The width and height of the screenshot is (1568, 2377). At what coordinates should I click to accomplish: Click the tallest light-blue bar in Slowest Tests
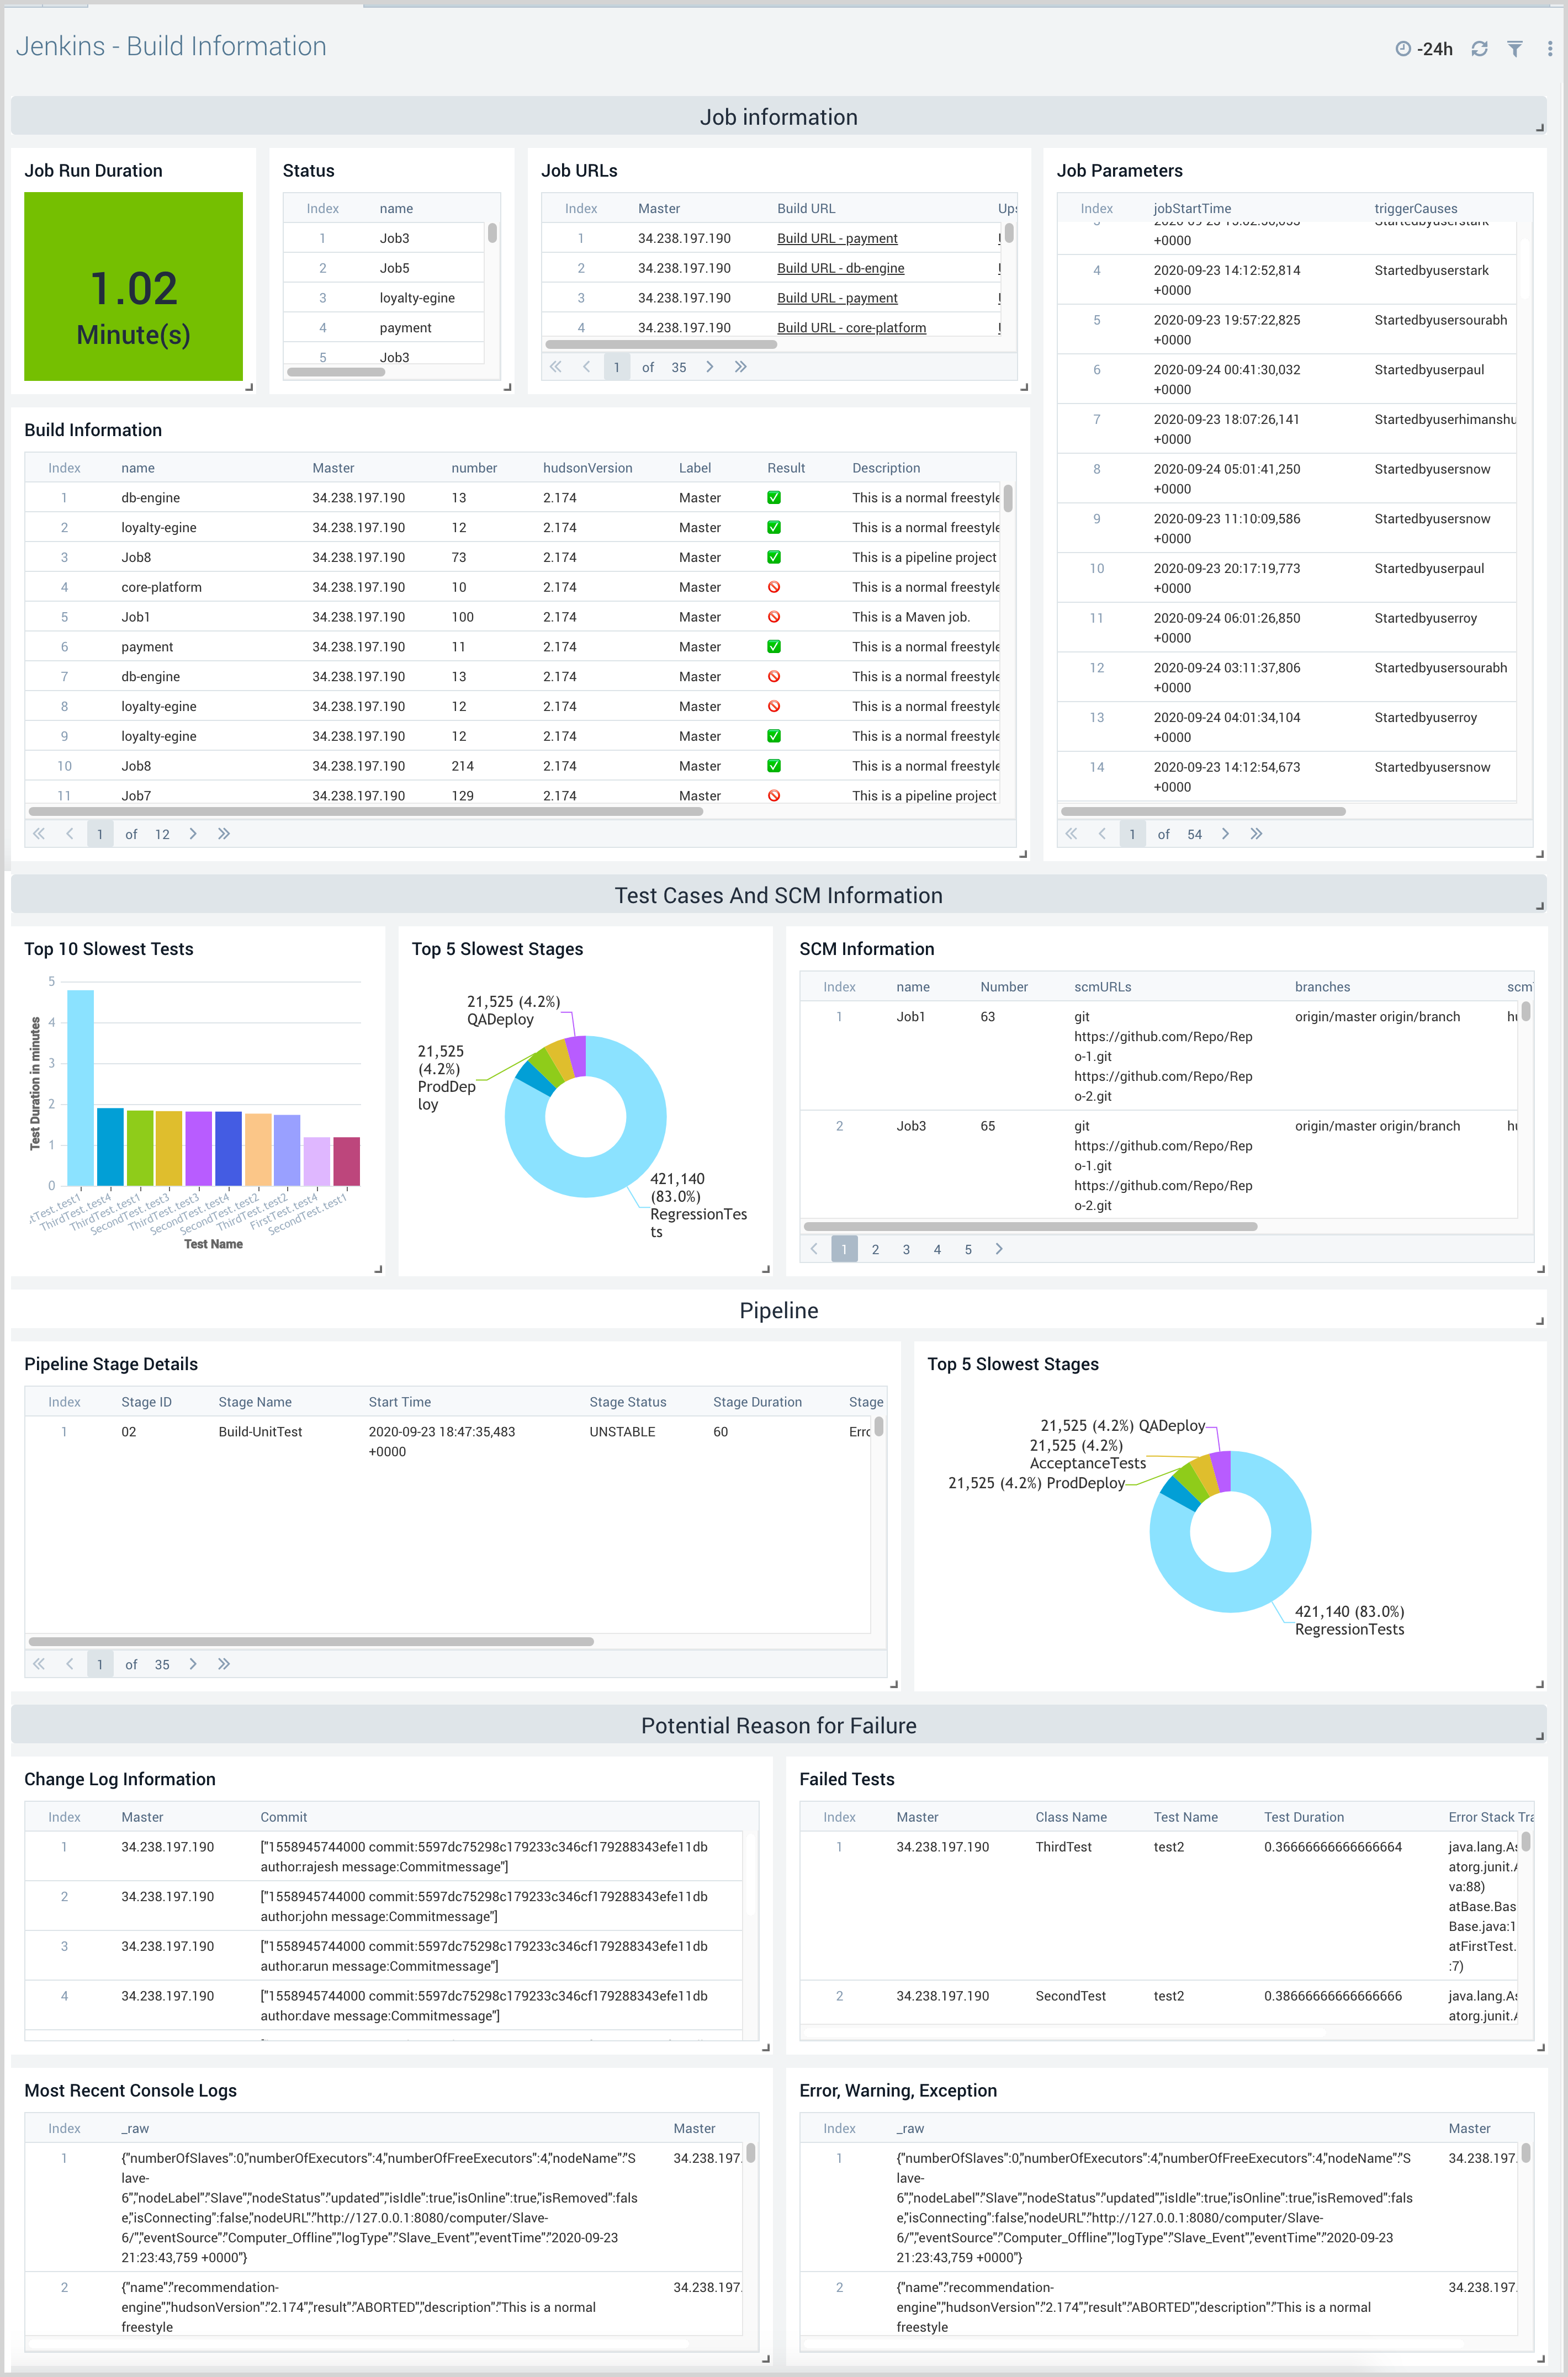(80, 1087)
